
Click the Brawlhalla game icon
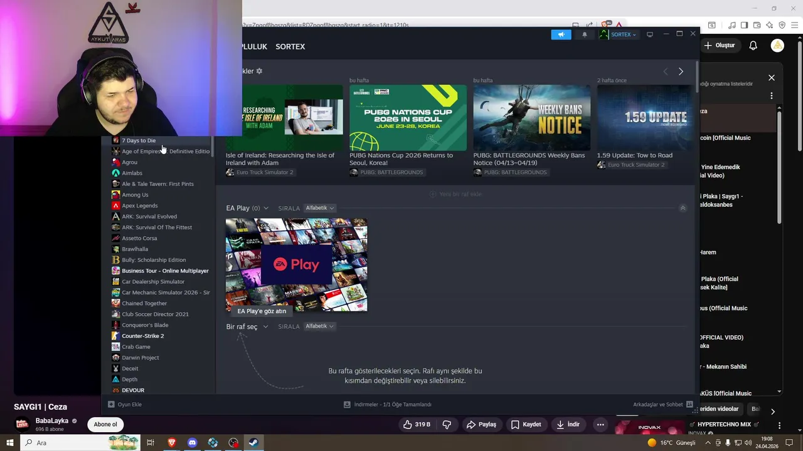(115, 249)
